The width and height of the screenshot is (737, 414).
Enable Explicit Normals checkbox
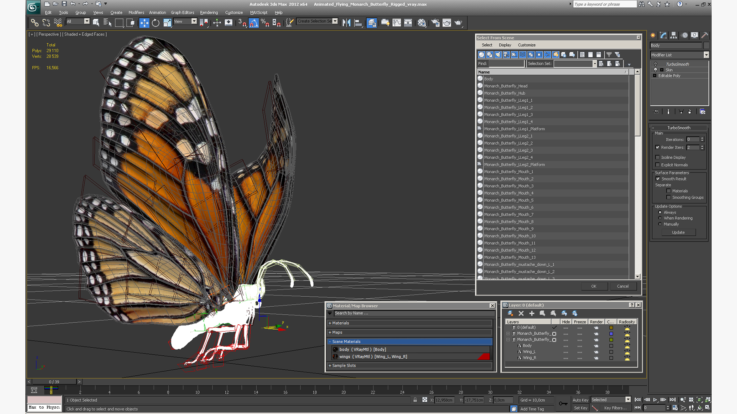658,165
